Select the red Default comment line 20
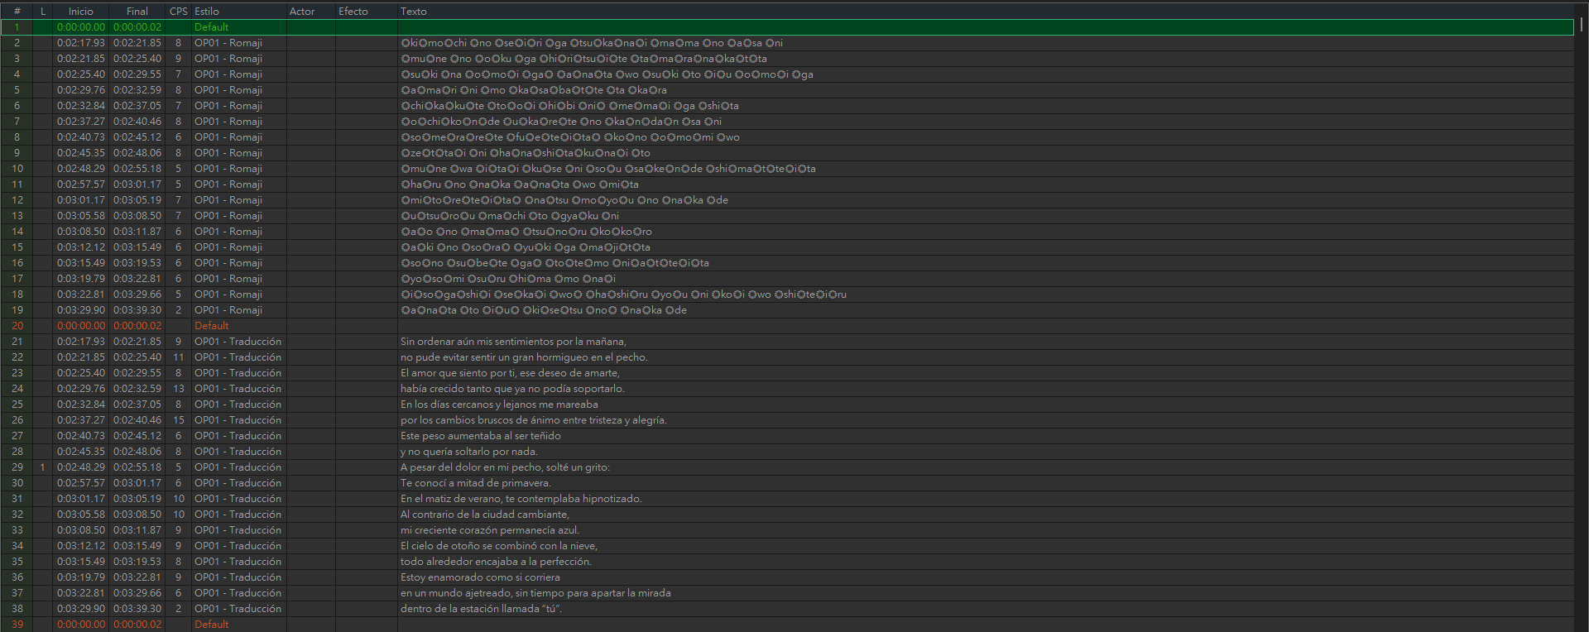 [211, 326]
